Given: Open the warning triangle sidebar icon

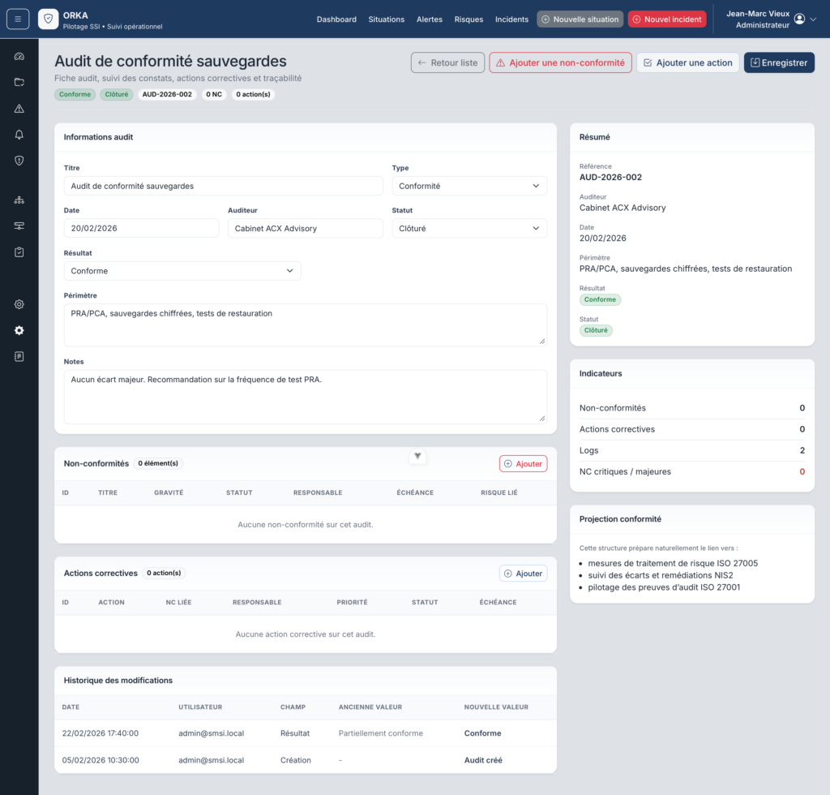Looking at the screenshot, I should click(19, 109).
